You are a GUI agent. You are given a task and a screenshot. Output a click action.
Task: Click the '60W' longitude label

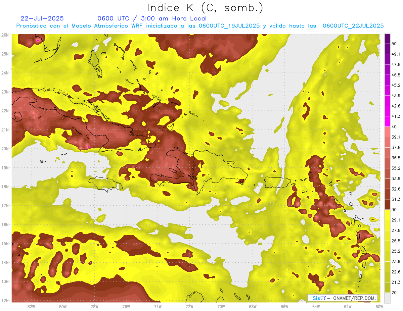coord(379,307)
